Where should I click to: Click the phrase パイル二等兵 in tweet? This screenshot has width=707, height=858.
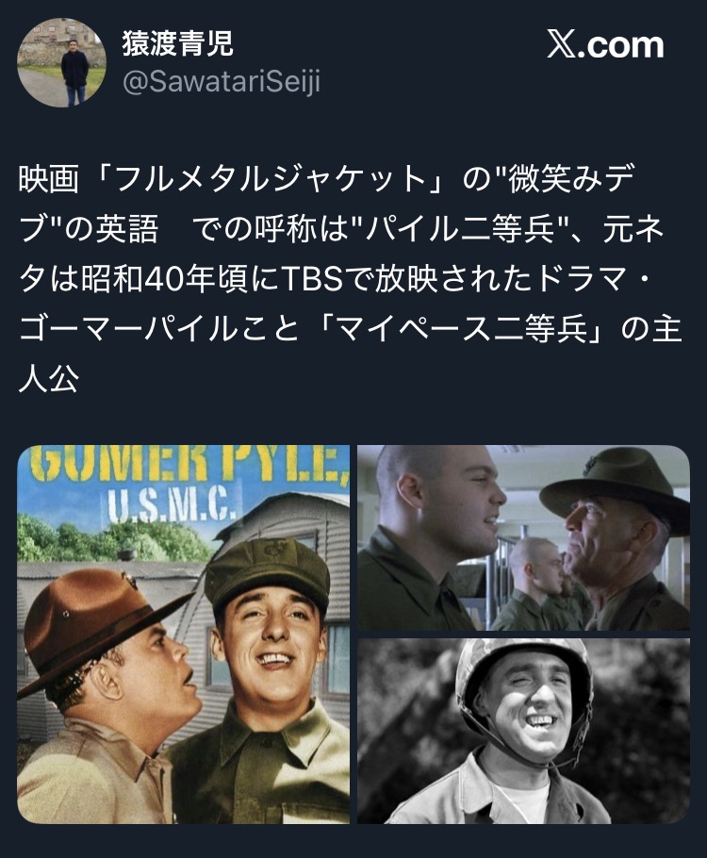coord(461,229)
